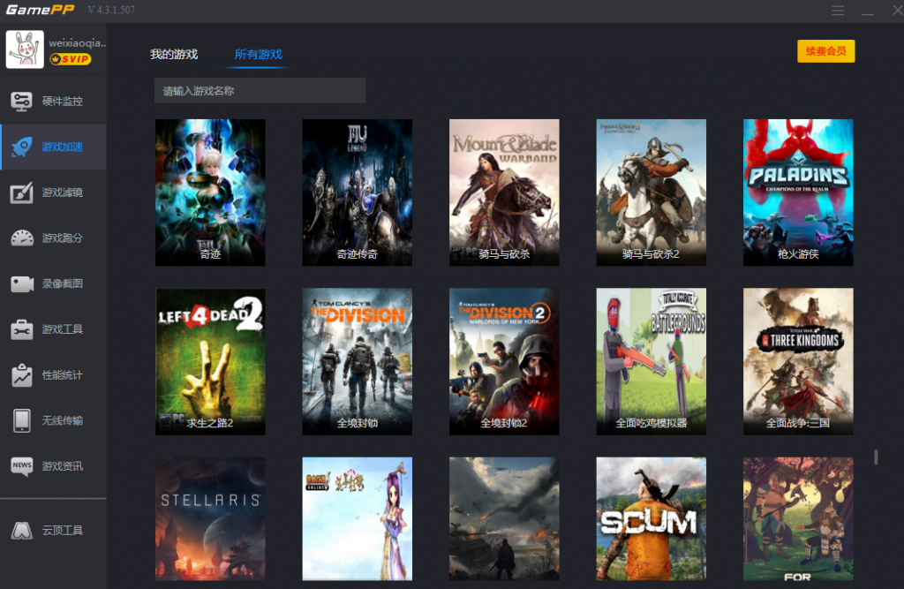The width and height of the screenshot is (904, 589).
Task: Open the 游戏资讯 news icon
Action: point(22,466)
